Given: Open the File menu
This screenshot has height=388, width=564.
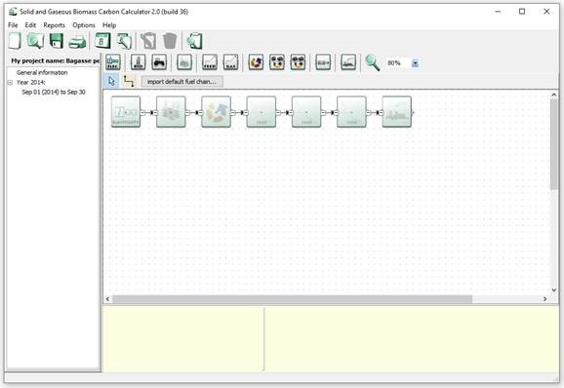Looking at the screenshot, I should point(13,25).
